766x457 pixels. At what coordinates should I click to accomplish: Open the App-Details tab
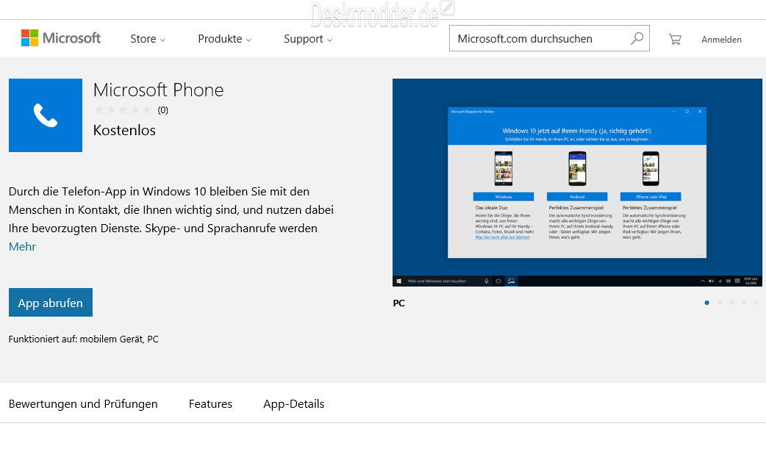pyautogui.click(x=293, y=404)
